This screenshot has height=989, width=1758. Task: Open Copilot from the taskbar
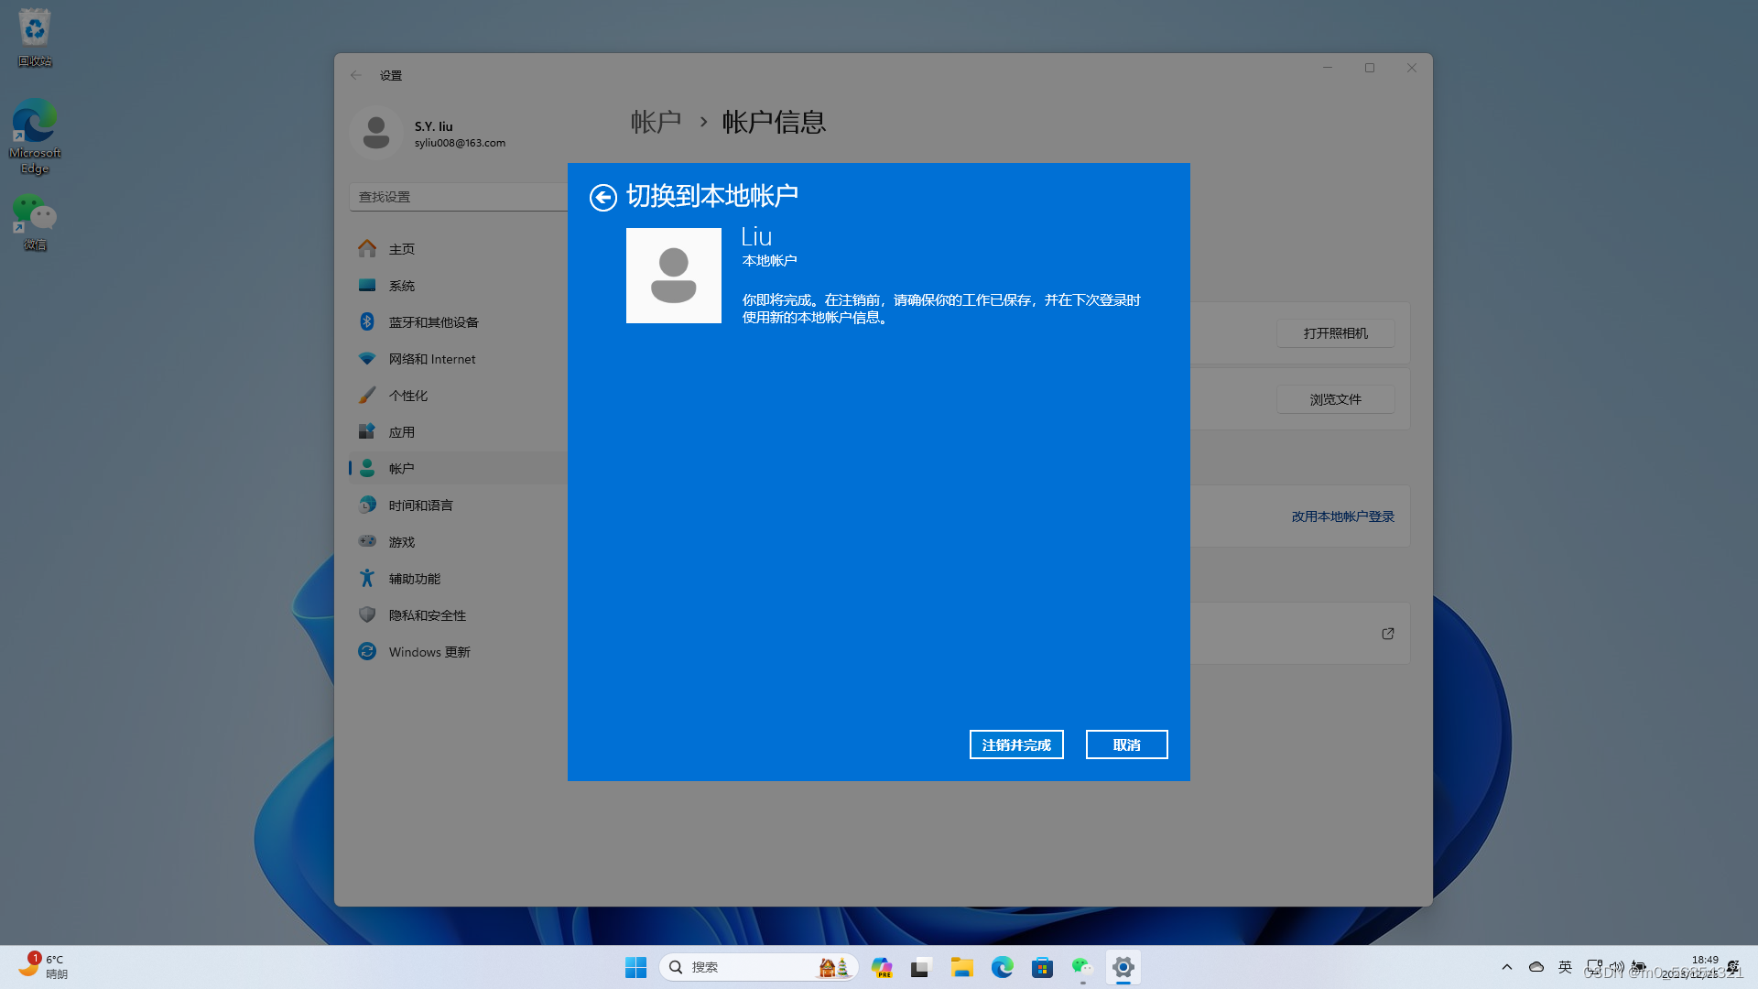click(x=882, y=966)
